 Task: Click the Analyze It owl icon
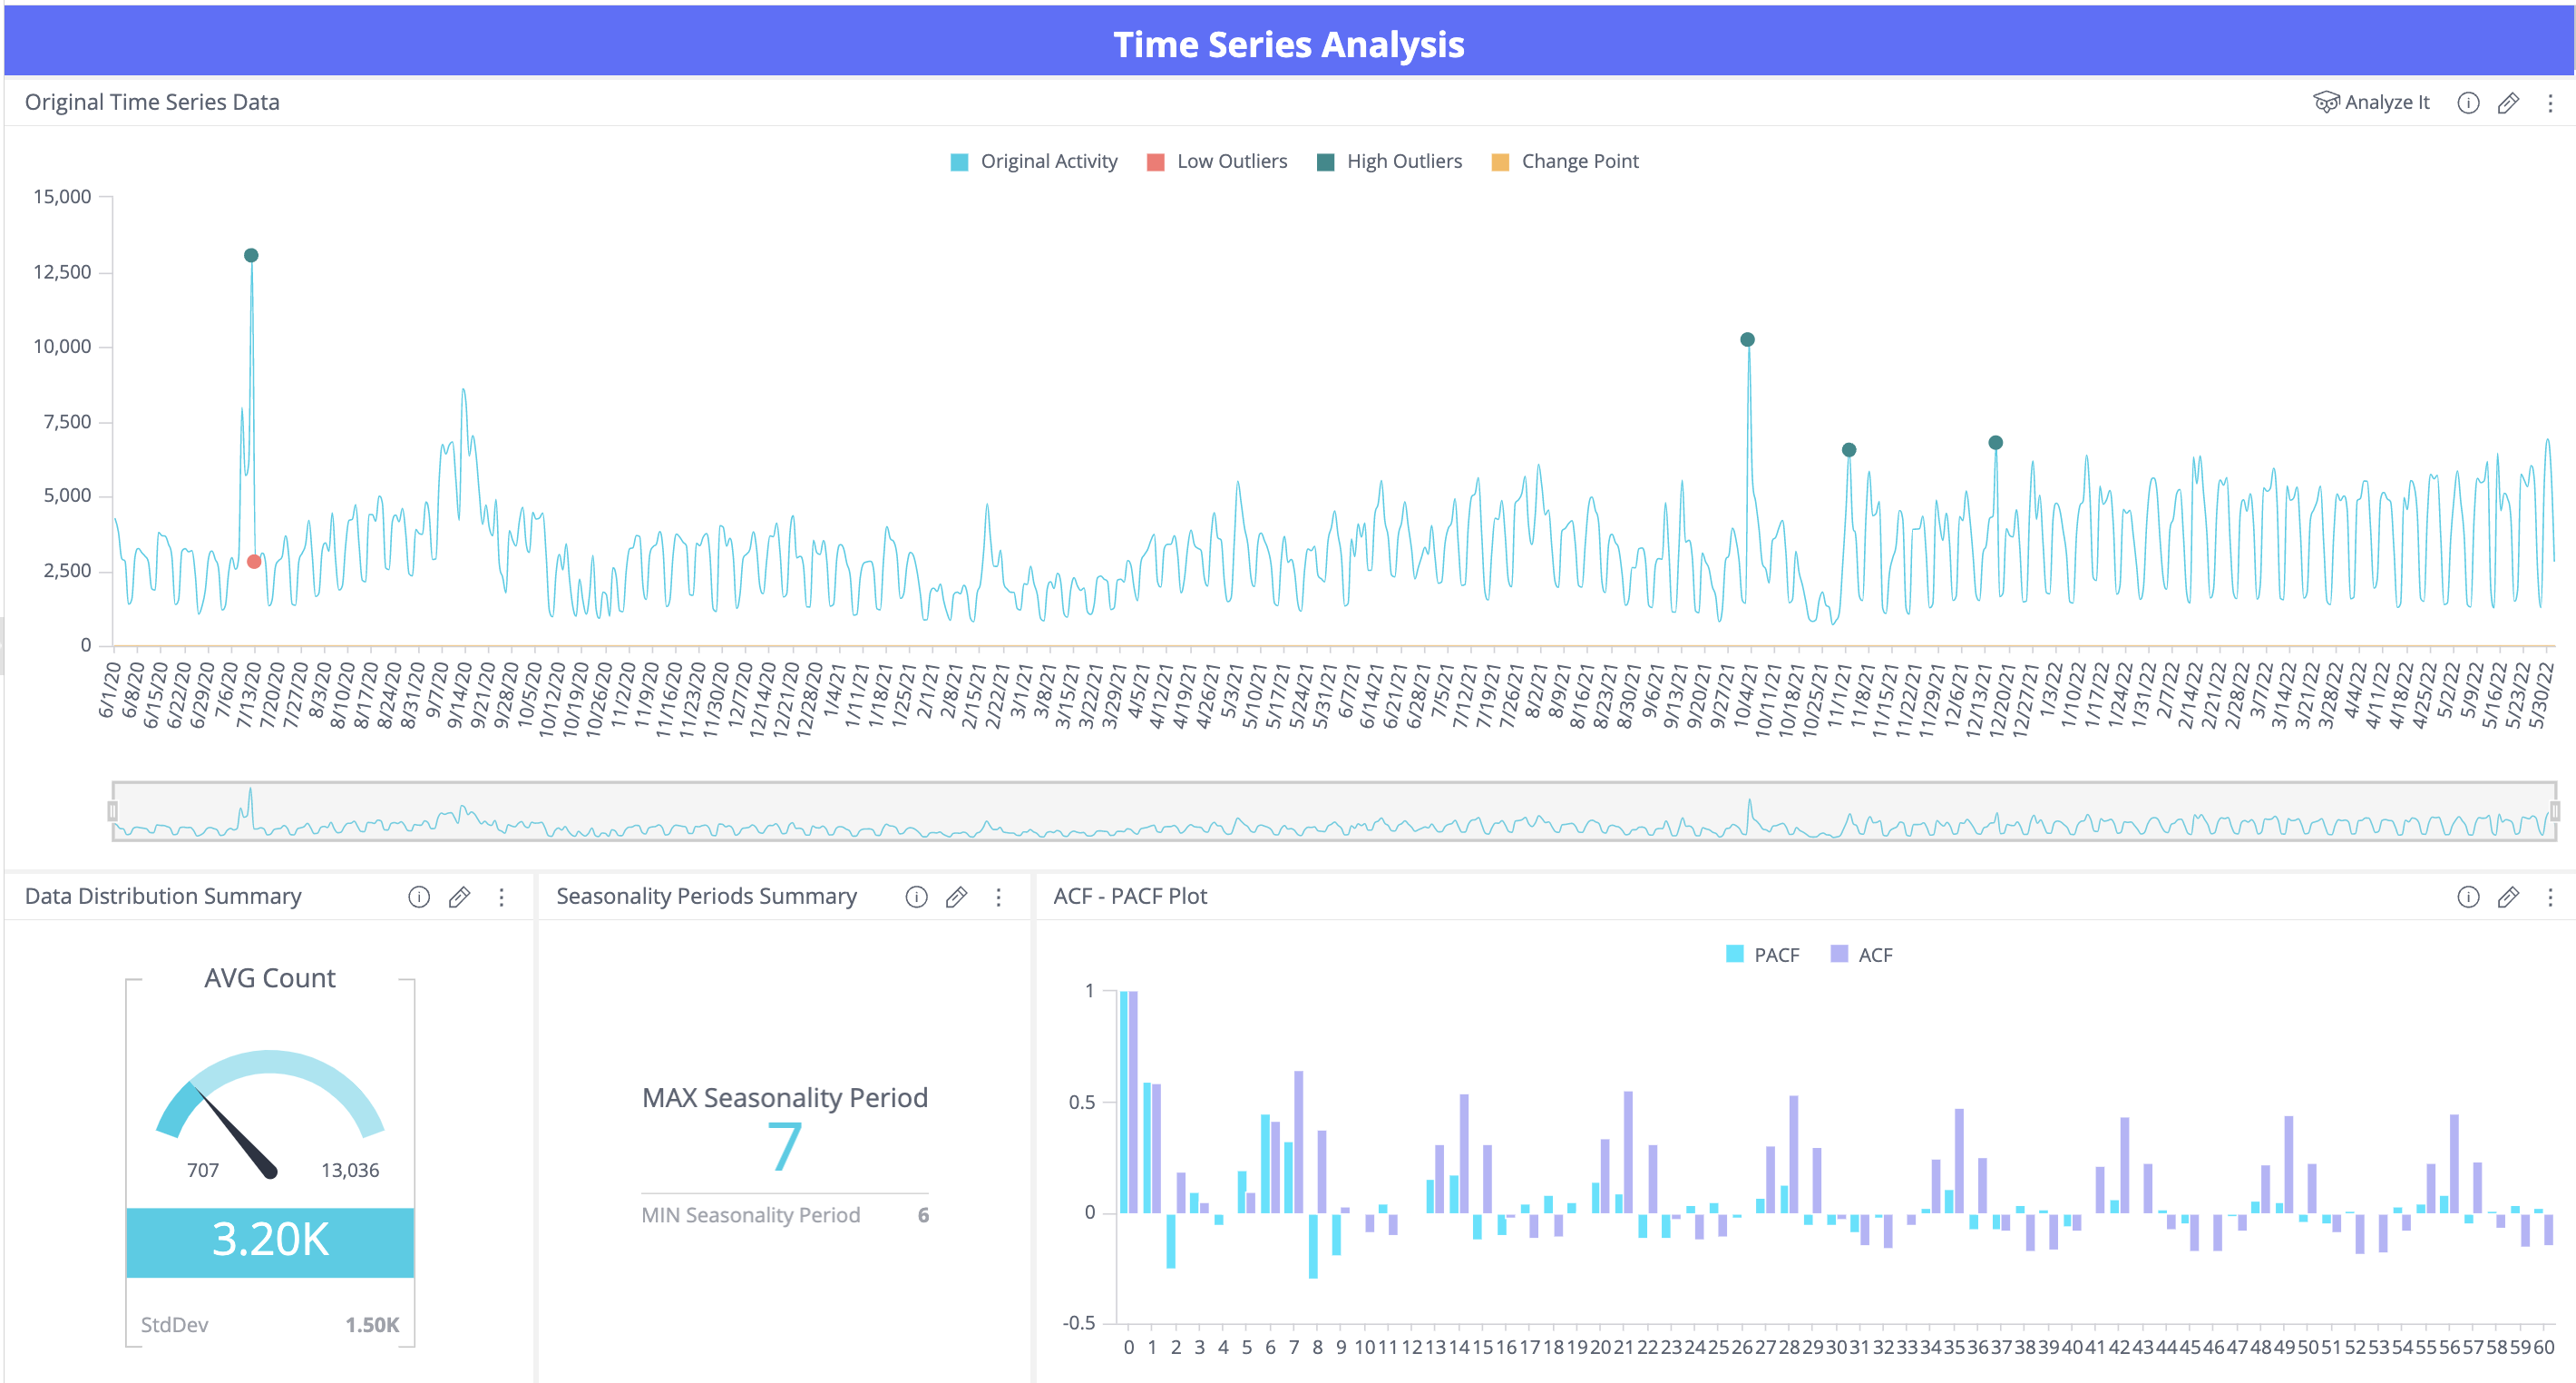(2326, 102)
